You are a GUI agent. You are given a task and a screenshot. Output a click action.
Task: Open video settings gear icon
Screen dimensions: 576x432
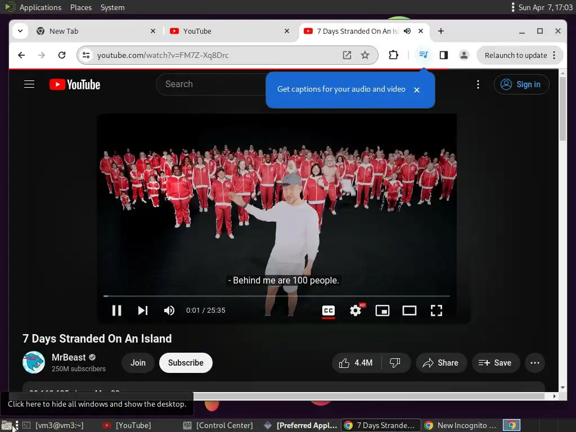[x=355, y=310]
